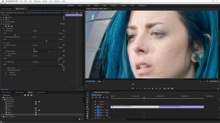Collapse the Renoiser effect
Image resolution: width=220 pixels, height=123 pixels.
click(2, 24)
